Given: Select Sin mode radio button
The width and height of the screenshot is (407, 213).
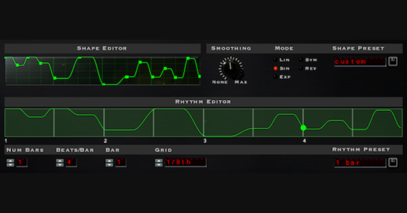Looking at the screenshot, I should 275,68.
